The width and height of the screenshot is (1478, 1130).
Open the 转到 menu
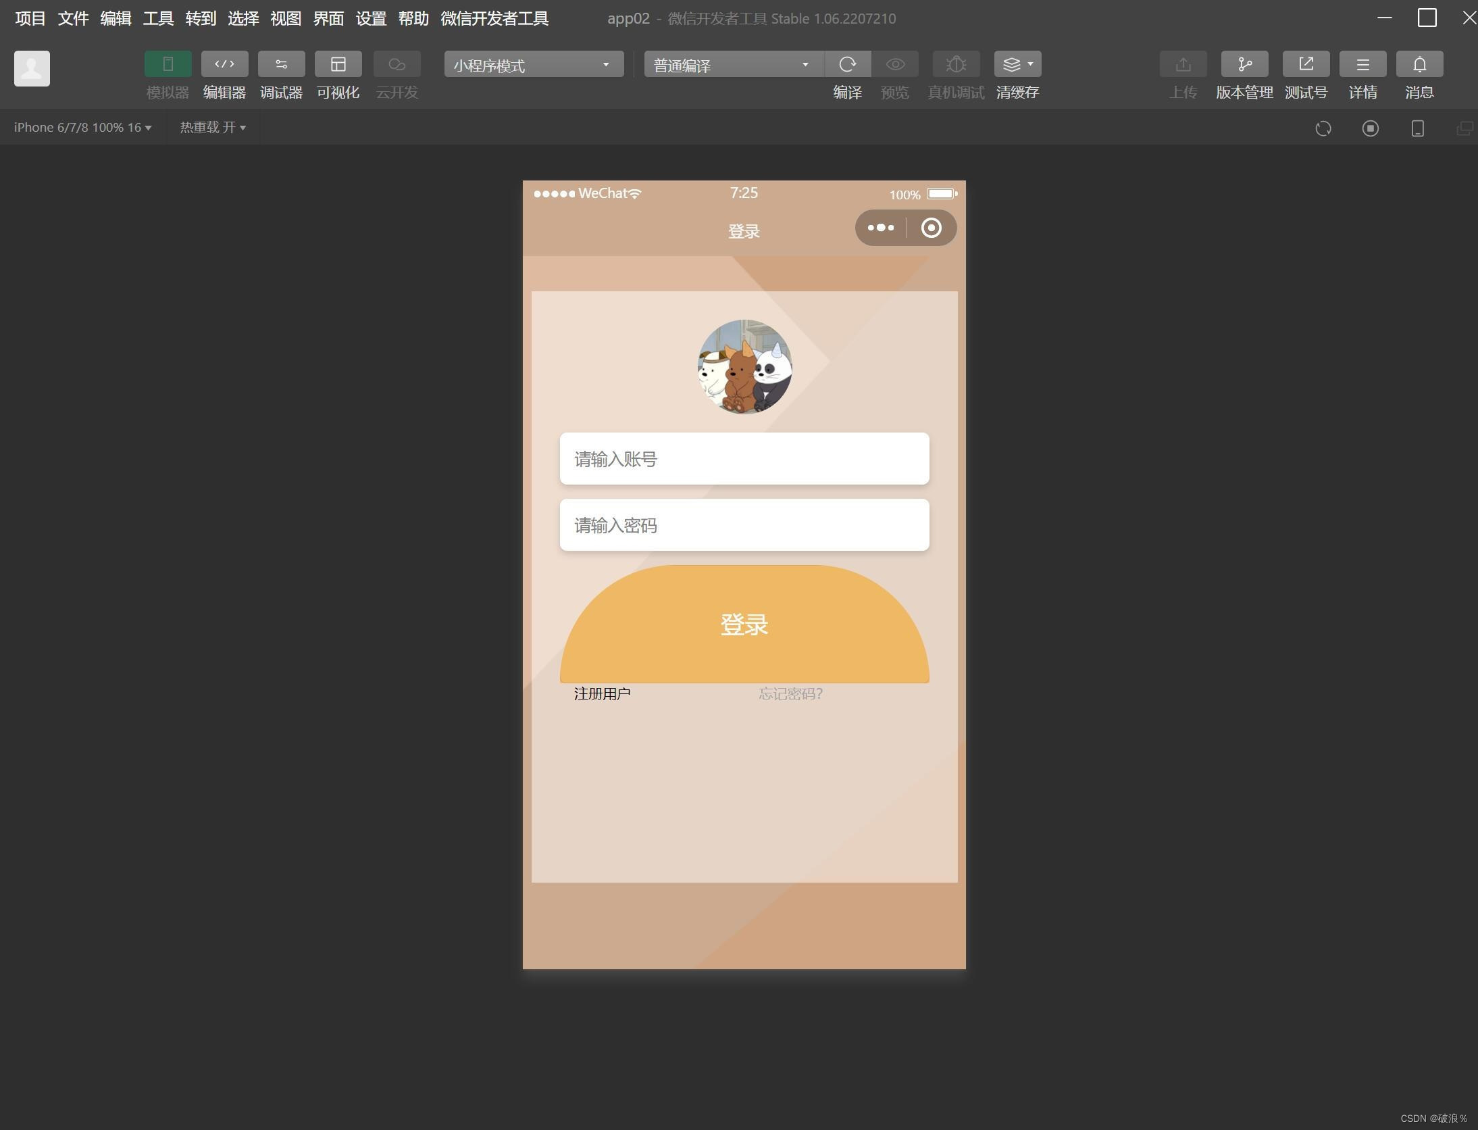pyautogui.click(x=201, y=18)
